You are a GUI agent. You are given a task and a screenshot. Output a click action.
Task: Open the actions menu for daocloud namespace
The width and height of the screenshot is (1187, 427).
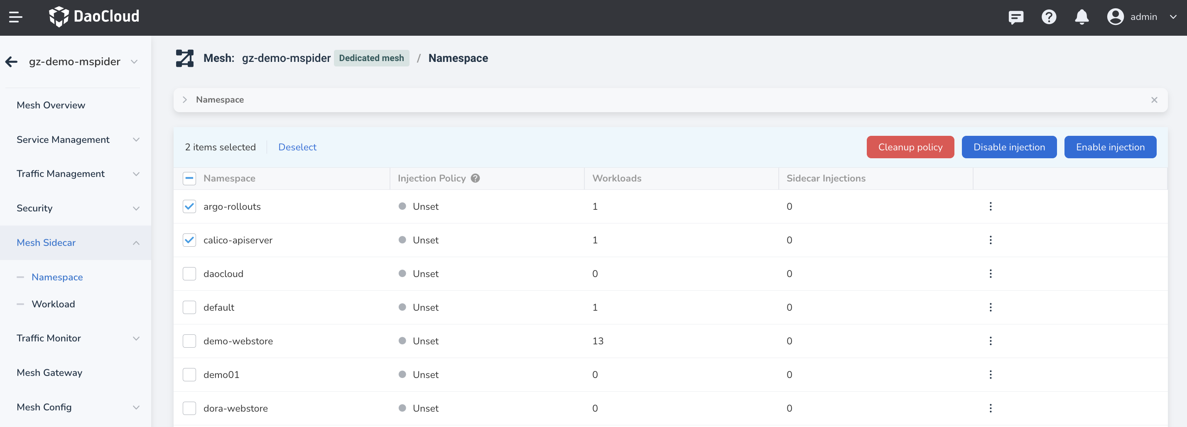tap(991, 274)
